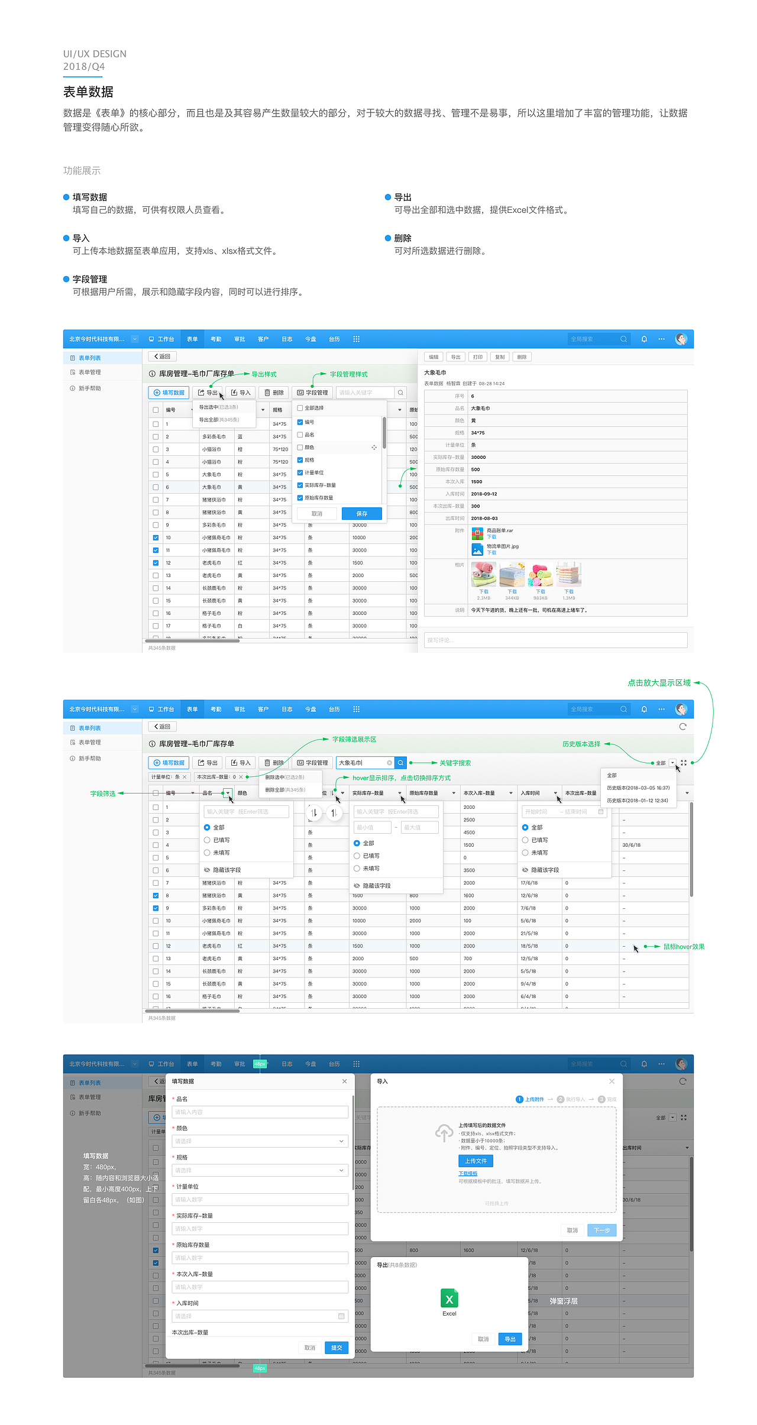Click calendar icon in 开始时间 date range
The image size is (757, 1425).
(601, 812)
